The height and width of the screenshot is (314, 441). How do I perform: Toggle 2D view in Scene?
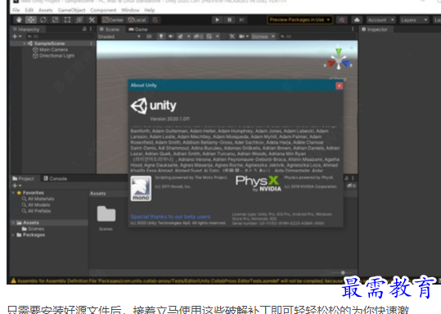(x=149, y=37)
